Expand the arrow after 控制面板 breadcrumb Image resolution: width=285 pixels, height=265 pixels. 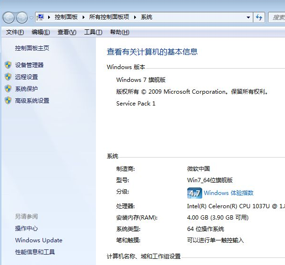(x=84, y=18)
